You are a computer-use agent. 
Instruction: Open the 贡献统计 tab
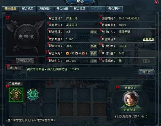[45, 8]
